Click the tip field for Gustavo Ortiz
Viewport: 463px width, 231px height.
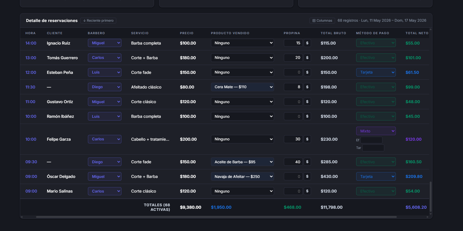(x=293, y=102)
